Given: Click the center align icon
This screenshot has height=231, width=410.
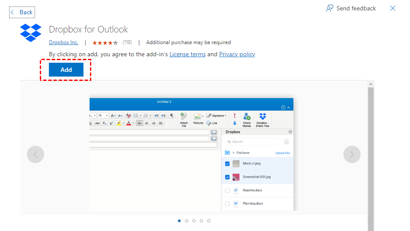Looking at the screenshot, I should [147, 123].
